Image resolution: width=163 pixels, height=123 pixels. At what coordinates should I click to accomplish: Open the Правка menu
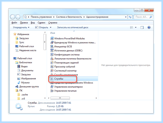click(24, 23)
